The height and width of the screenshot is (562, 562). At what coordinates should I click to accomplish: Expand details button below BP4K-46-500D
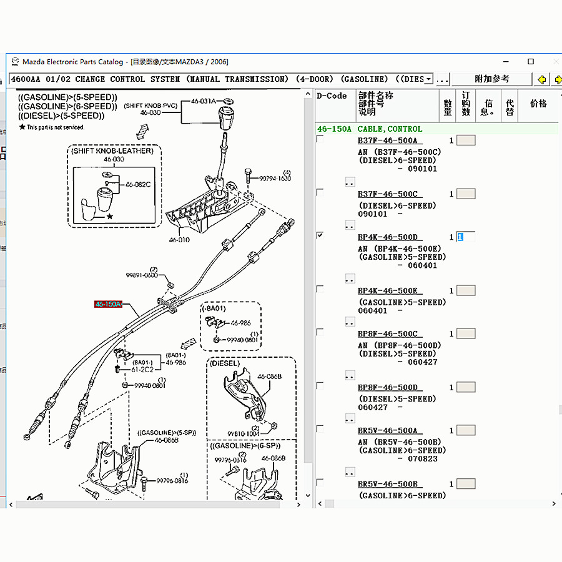point(350,278)
